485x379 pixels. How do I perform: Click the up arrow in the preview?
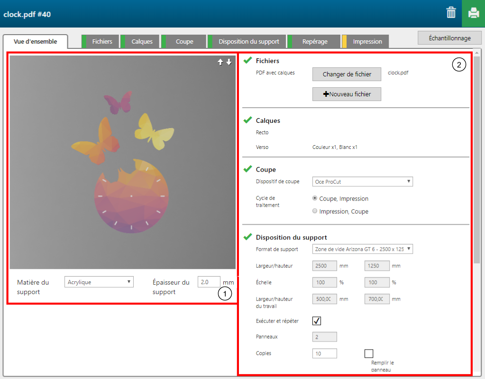220,62
